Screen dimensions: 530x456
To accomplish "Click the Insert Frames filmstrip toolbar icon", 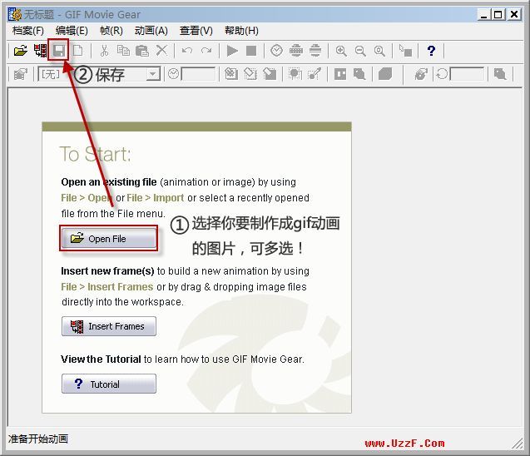I will click(x=41, y=51).
